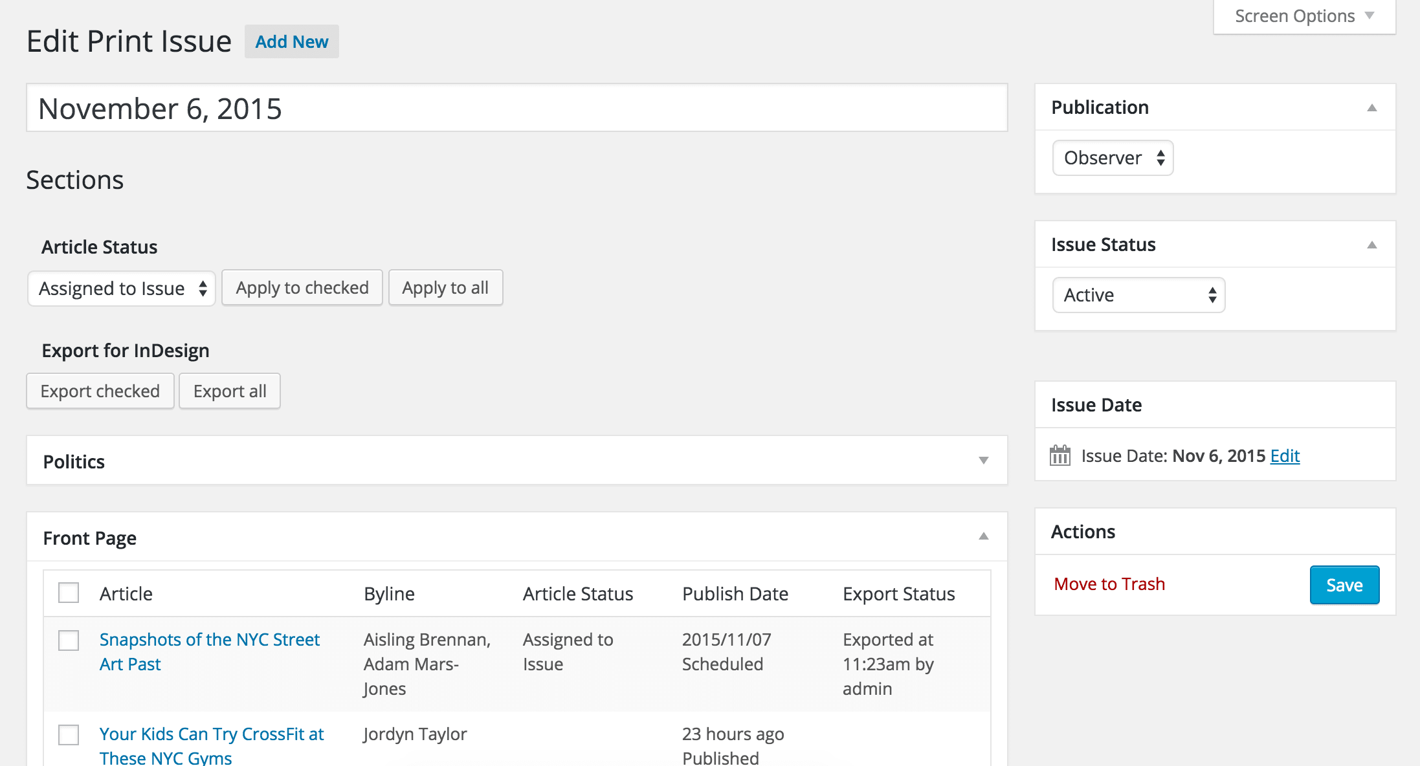Click the Export Status column header
The image size is (1420, 766).
899,593
